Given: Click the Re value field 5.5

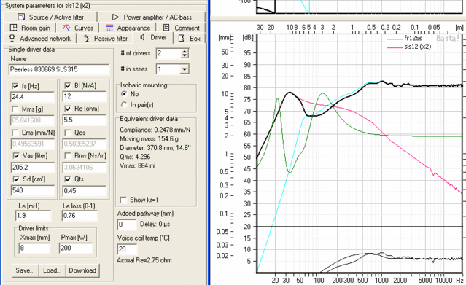Looking at the screenshot, I should 85,120.
